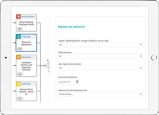Viewport: 159px width, 115px height.
Task: Open the Marketing department link
Action: (26, 84)
